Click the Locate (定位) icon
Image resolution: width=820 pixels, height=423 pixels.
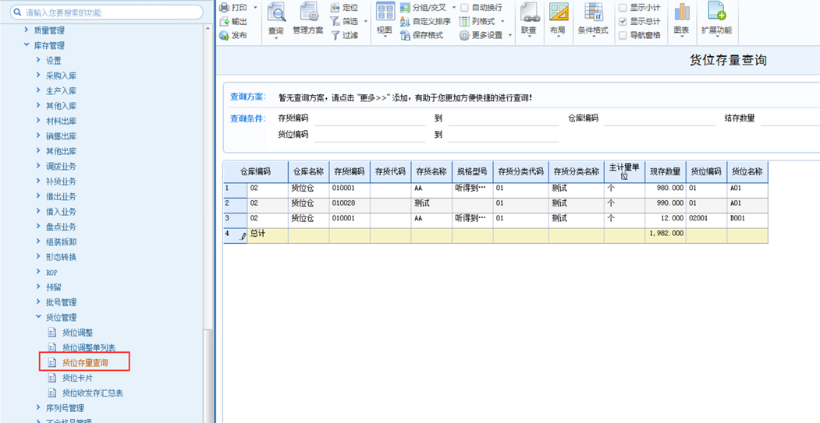point(335,7)
